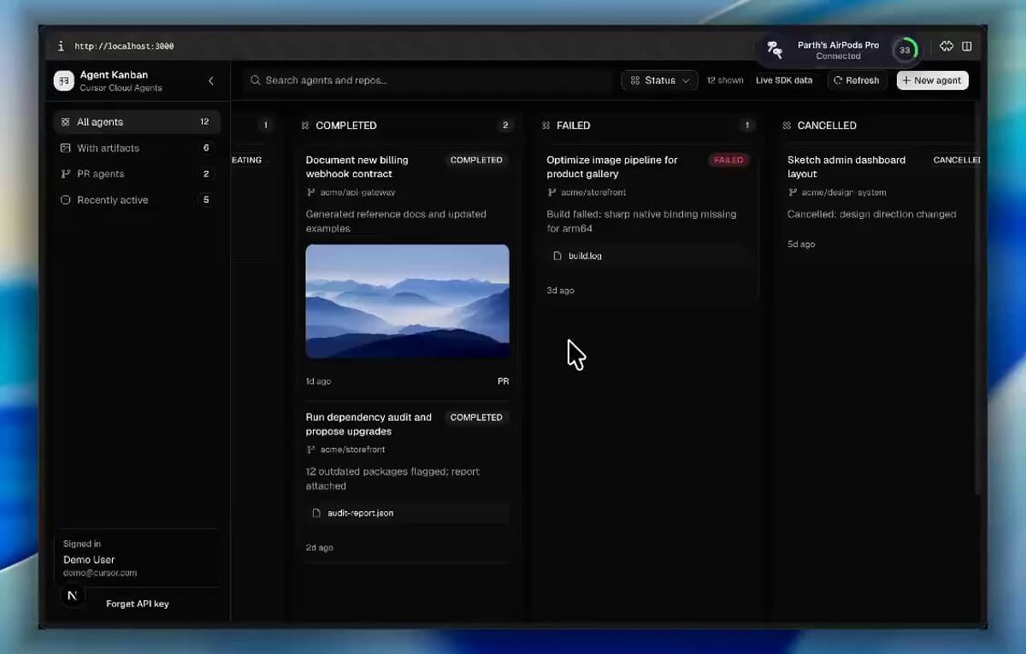Viewport: 1026px width, 654px height.
Task: Click the Forget API key link
Action: (138, 604)
